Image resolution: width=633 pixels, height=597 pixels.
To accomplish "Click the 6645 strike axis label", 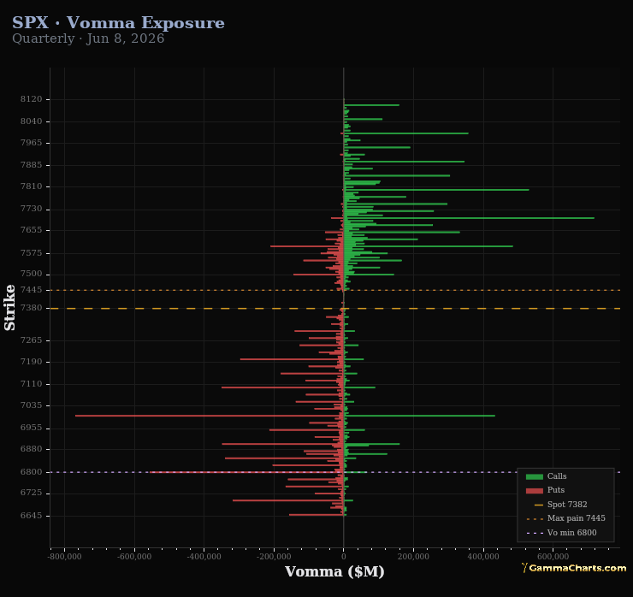I will point(31,516).
